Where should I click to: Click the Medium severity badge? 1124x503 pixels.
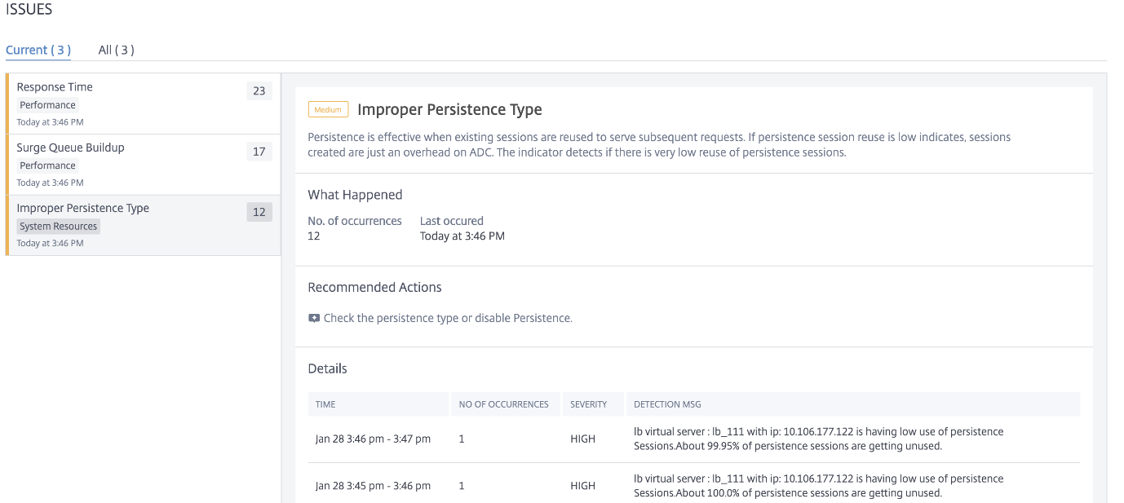328,109
